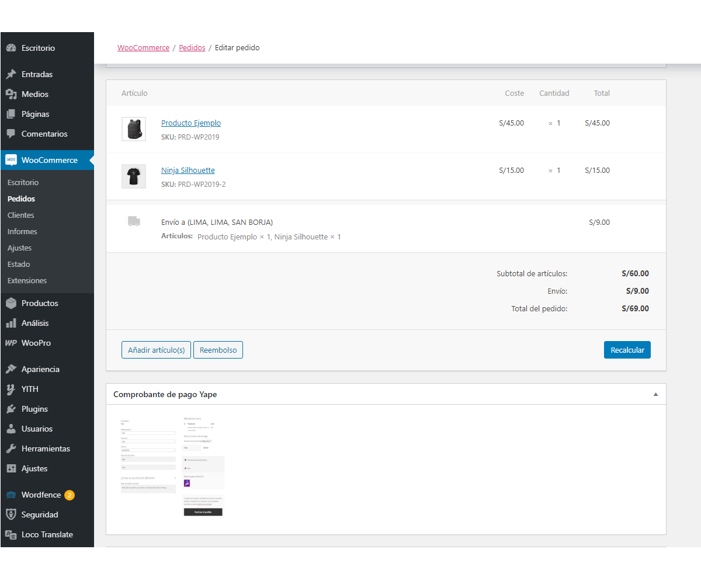Click the Comentarios speech bubble icon

click(x=11, y=134)
